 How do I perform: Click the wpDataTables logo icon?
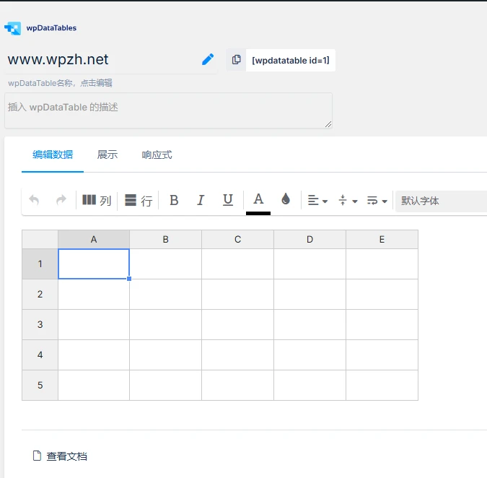pyautogui.click(x=13, y=28)
